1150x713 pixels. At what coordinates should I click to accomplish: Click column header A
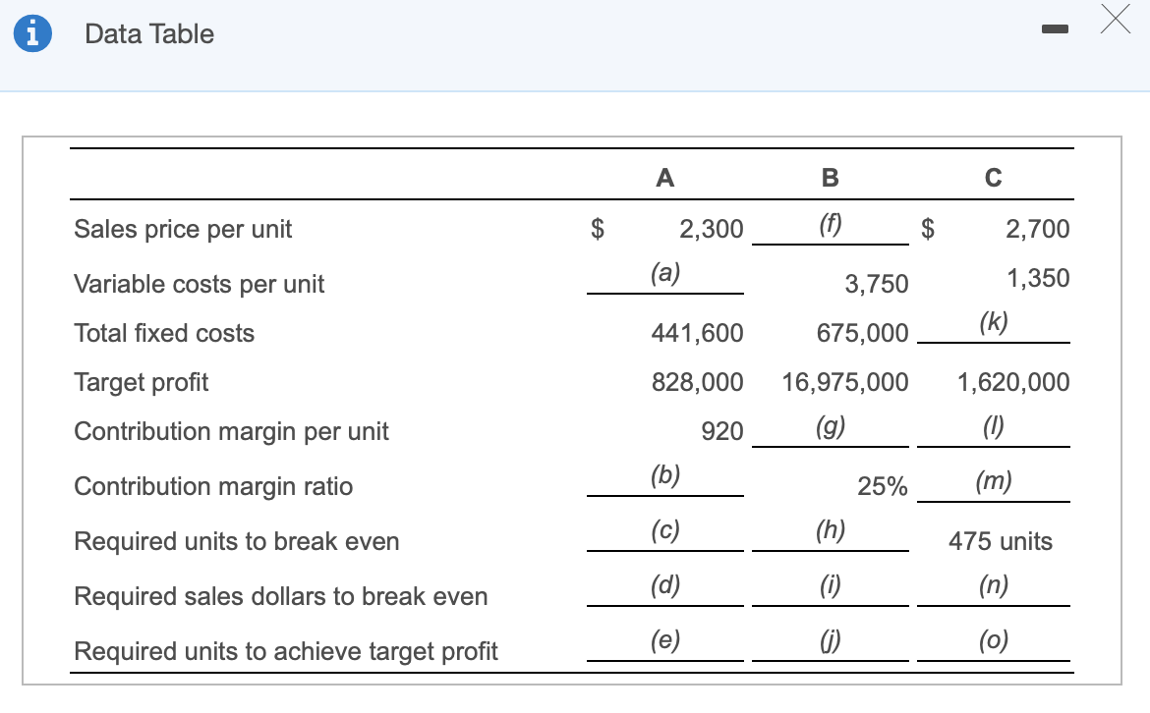click(665, 178)
